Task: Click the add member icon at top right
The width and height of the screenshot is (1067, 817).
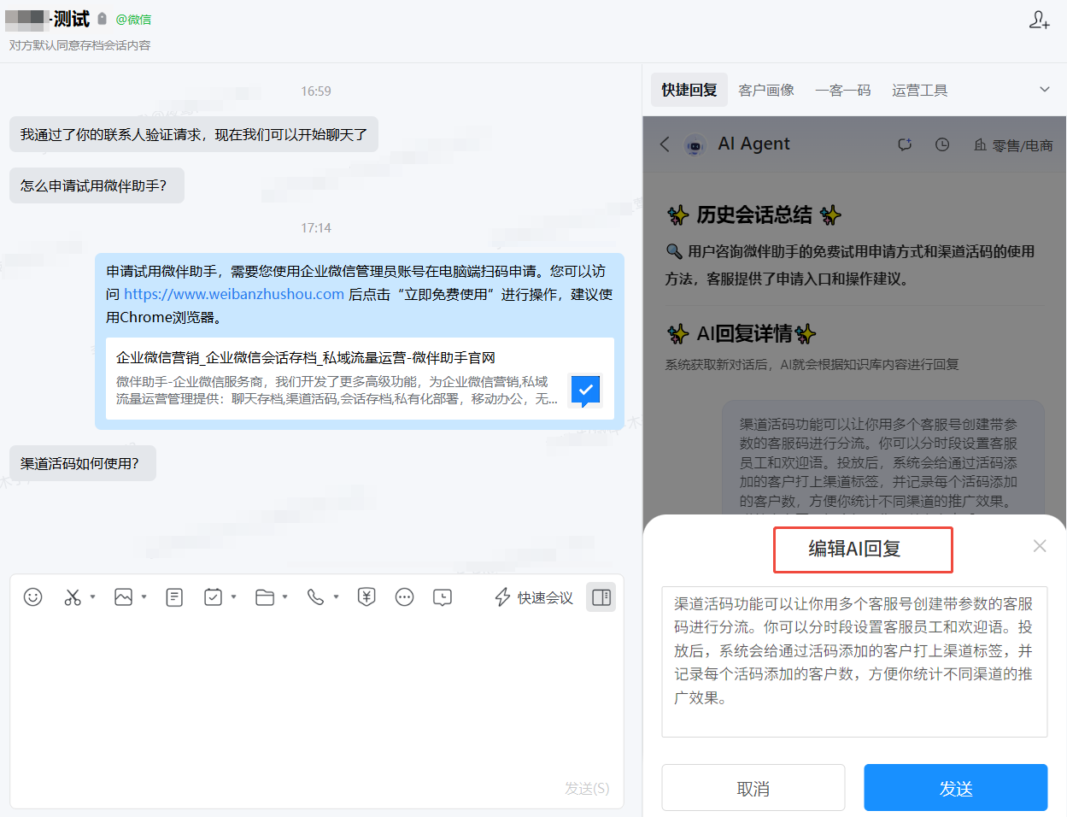Action: (1039, 20)
